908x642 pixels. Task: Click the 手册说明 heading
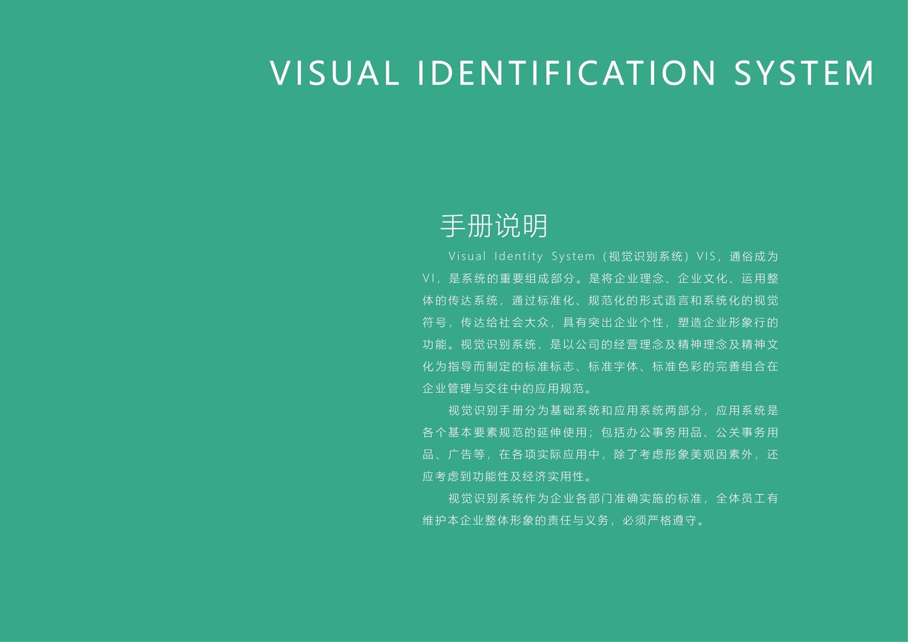494,226
